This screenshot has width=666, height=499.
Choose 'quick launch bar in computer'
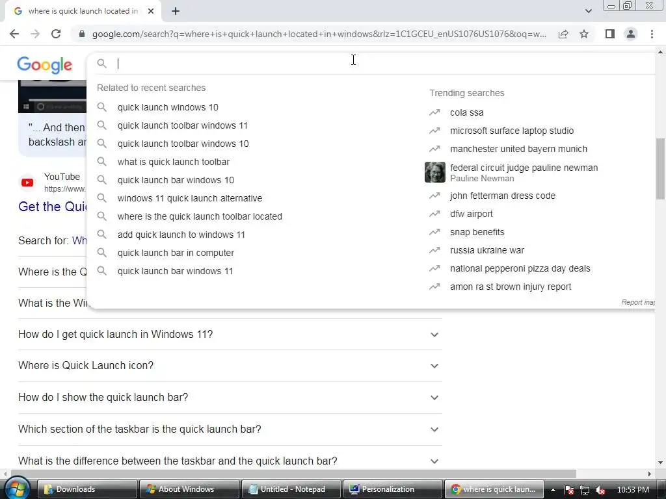coord(176,253)
